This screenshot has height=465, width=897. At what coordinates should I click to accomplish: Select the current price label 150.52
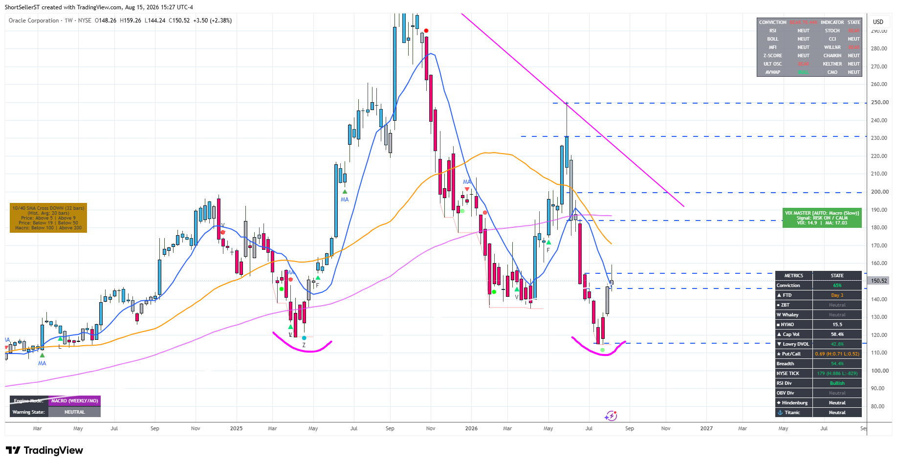879,281
